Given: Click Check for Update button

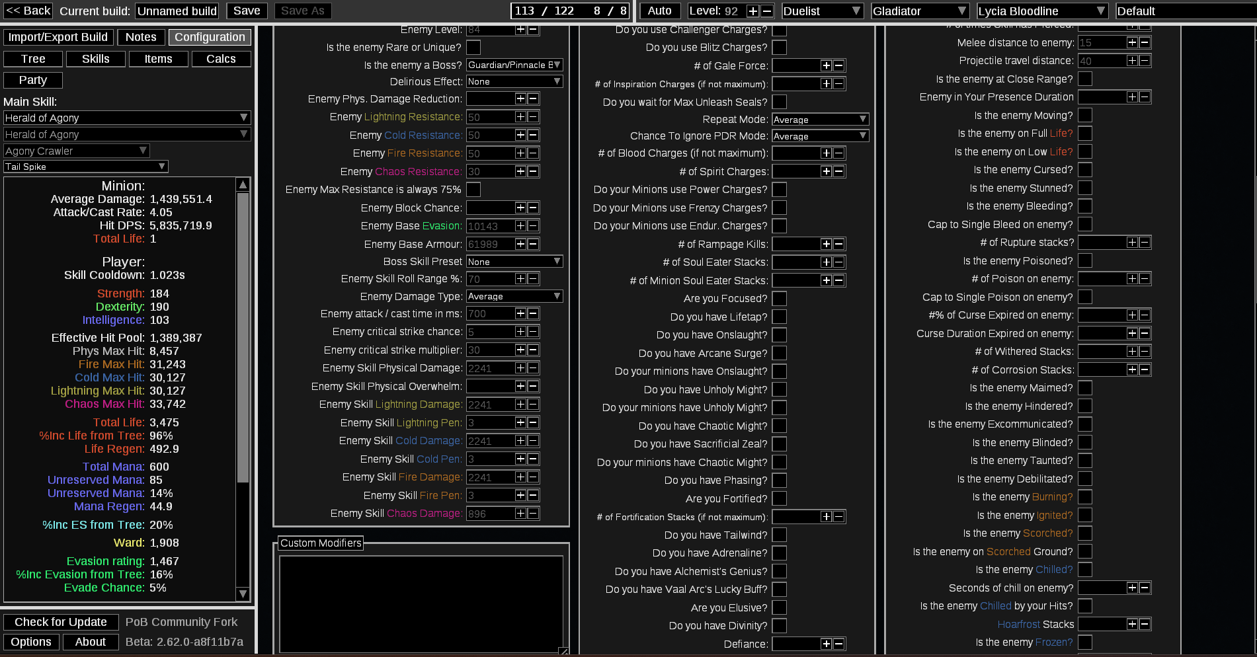Looking at the screenshot, I should 61,622.
